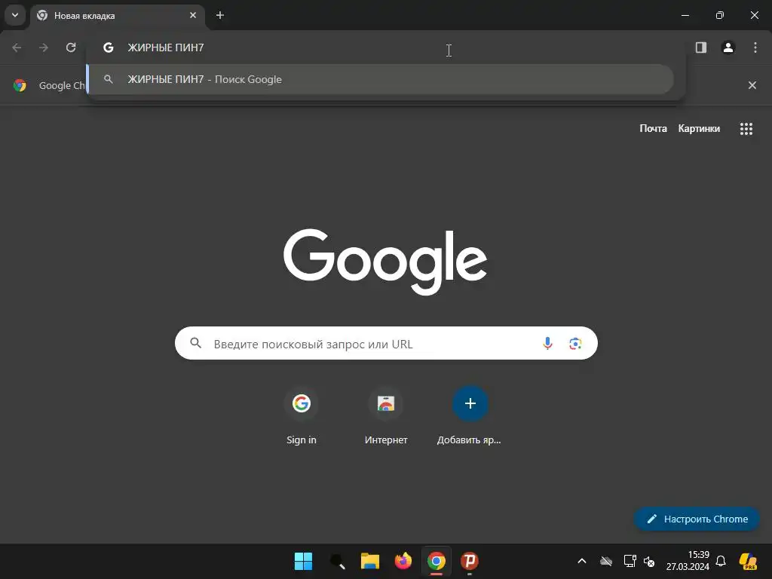Open the Интернет shortcut
The height and width of the screenshot is (579, 772).
[x=386, y=416]
